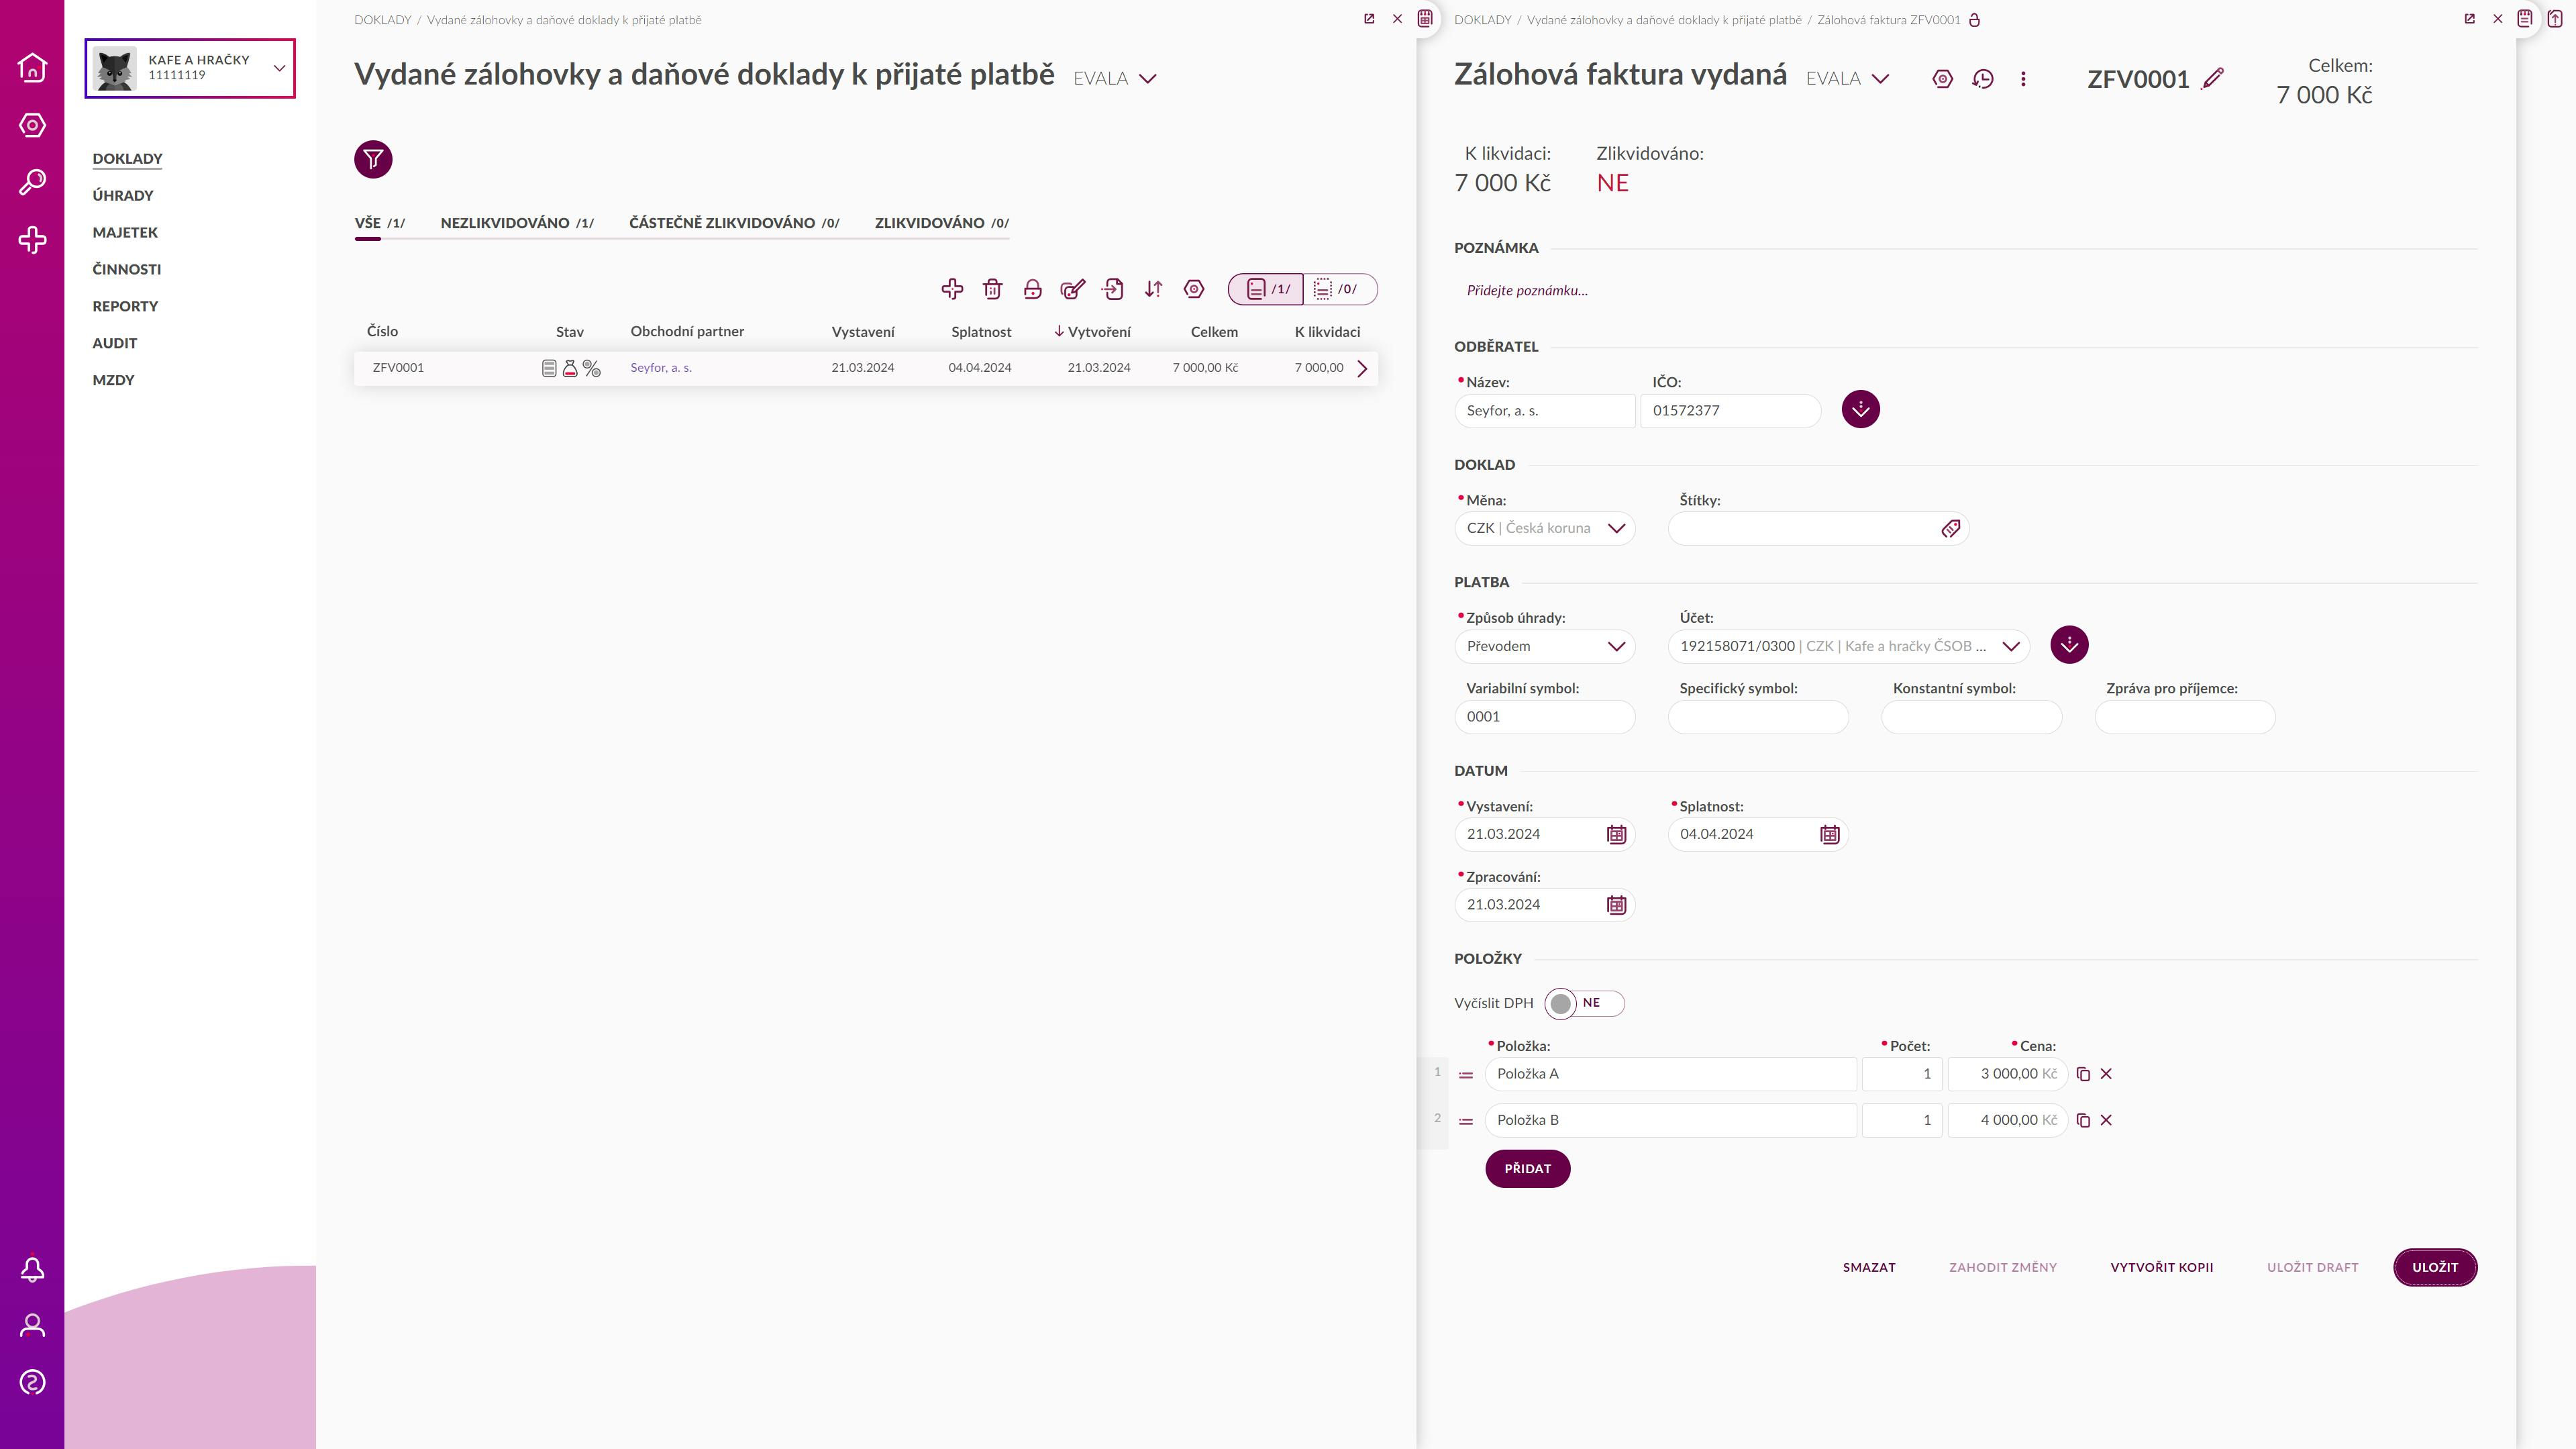Click the bulk edit pencil icon in list toolbar
2576x1449 pixels.
[x=1073, y=289]
